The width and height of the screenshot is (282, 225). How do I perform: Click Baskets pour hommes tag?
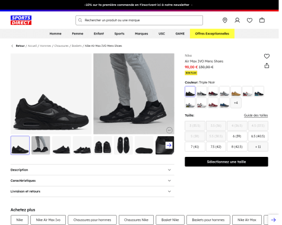click(208, 220)
